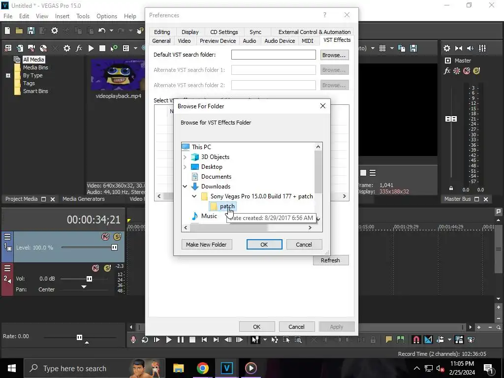This screenshot has width=504, height=378.
Task: Open External Control & Automation tab
Action: [x=315, y=32]
